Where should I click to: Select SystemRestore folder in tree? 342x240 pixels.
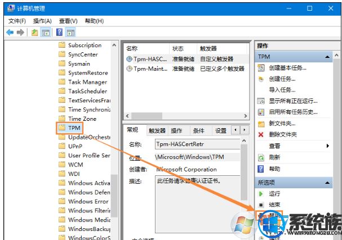tap(88, 73)
